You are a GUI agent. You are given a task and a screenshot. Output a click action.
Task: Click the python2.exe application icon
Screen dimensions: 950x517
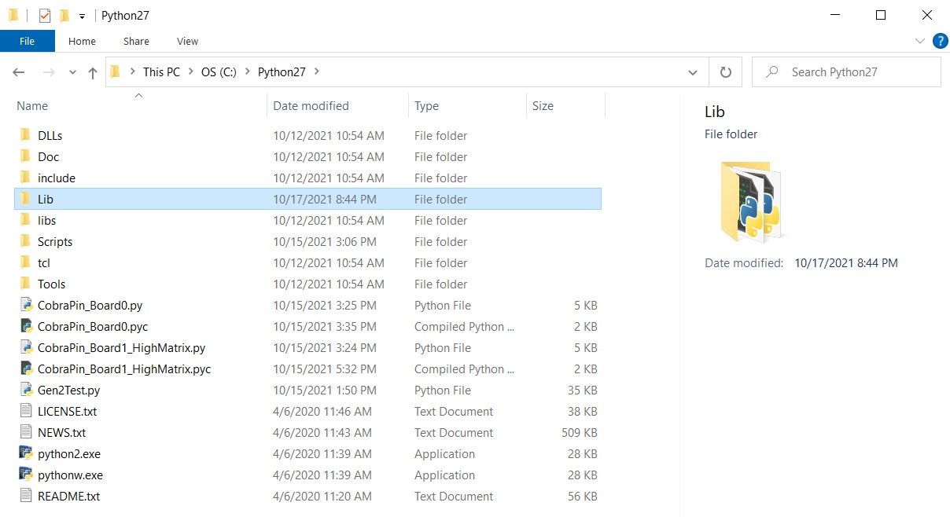coord(25,454)
